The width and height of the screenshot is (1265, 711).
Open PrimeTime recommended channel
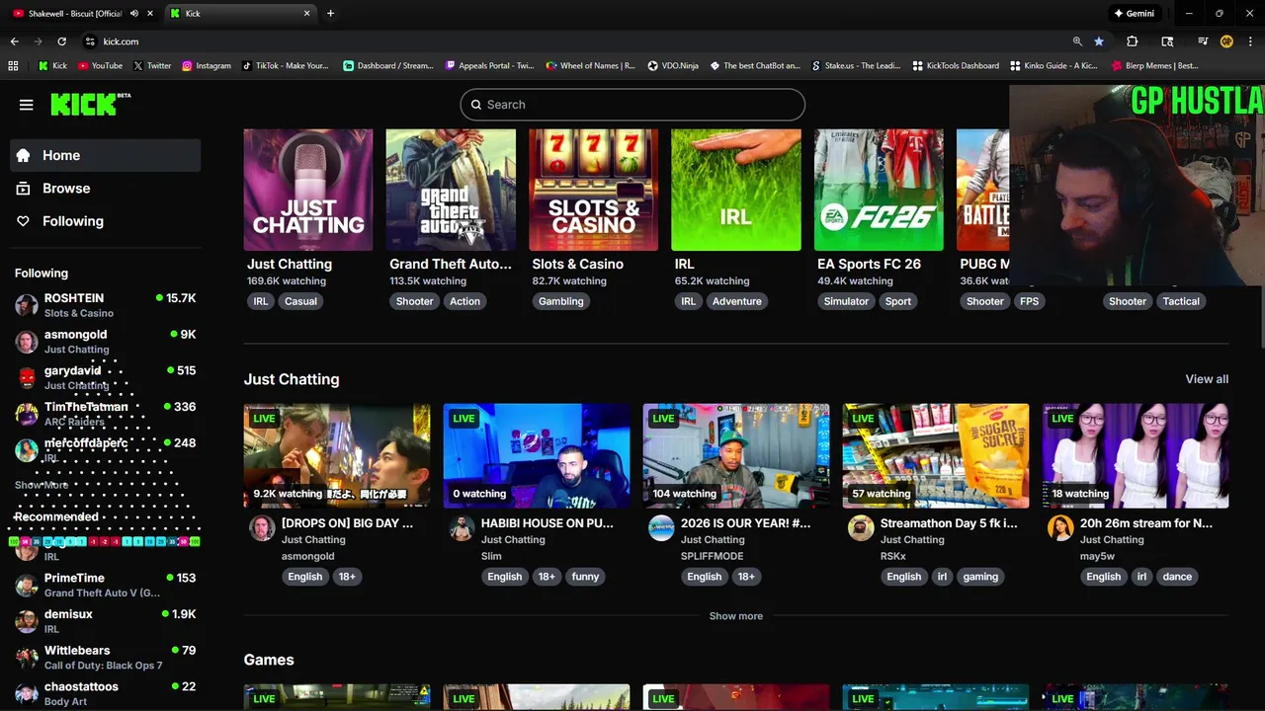(x=106, y=585)
